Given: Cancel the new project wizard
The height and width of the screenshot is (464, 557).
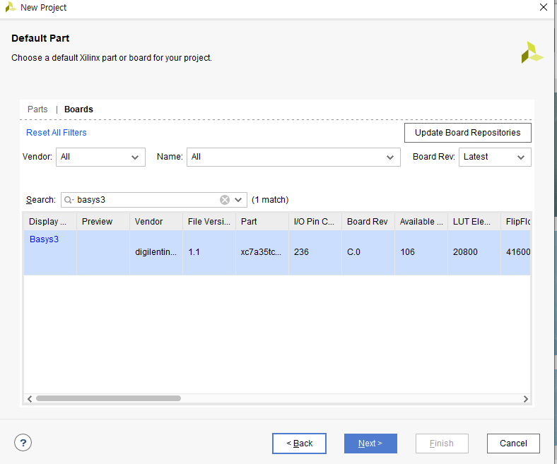Looking at the screenshot, I should (513, 444).
